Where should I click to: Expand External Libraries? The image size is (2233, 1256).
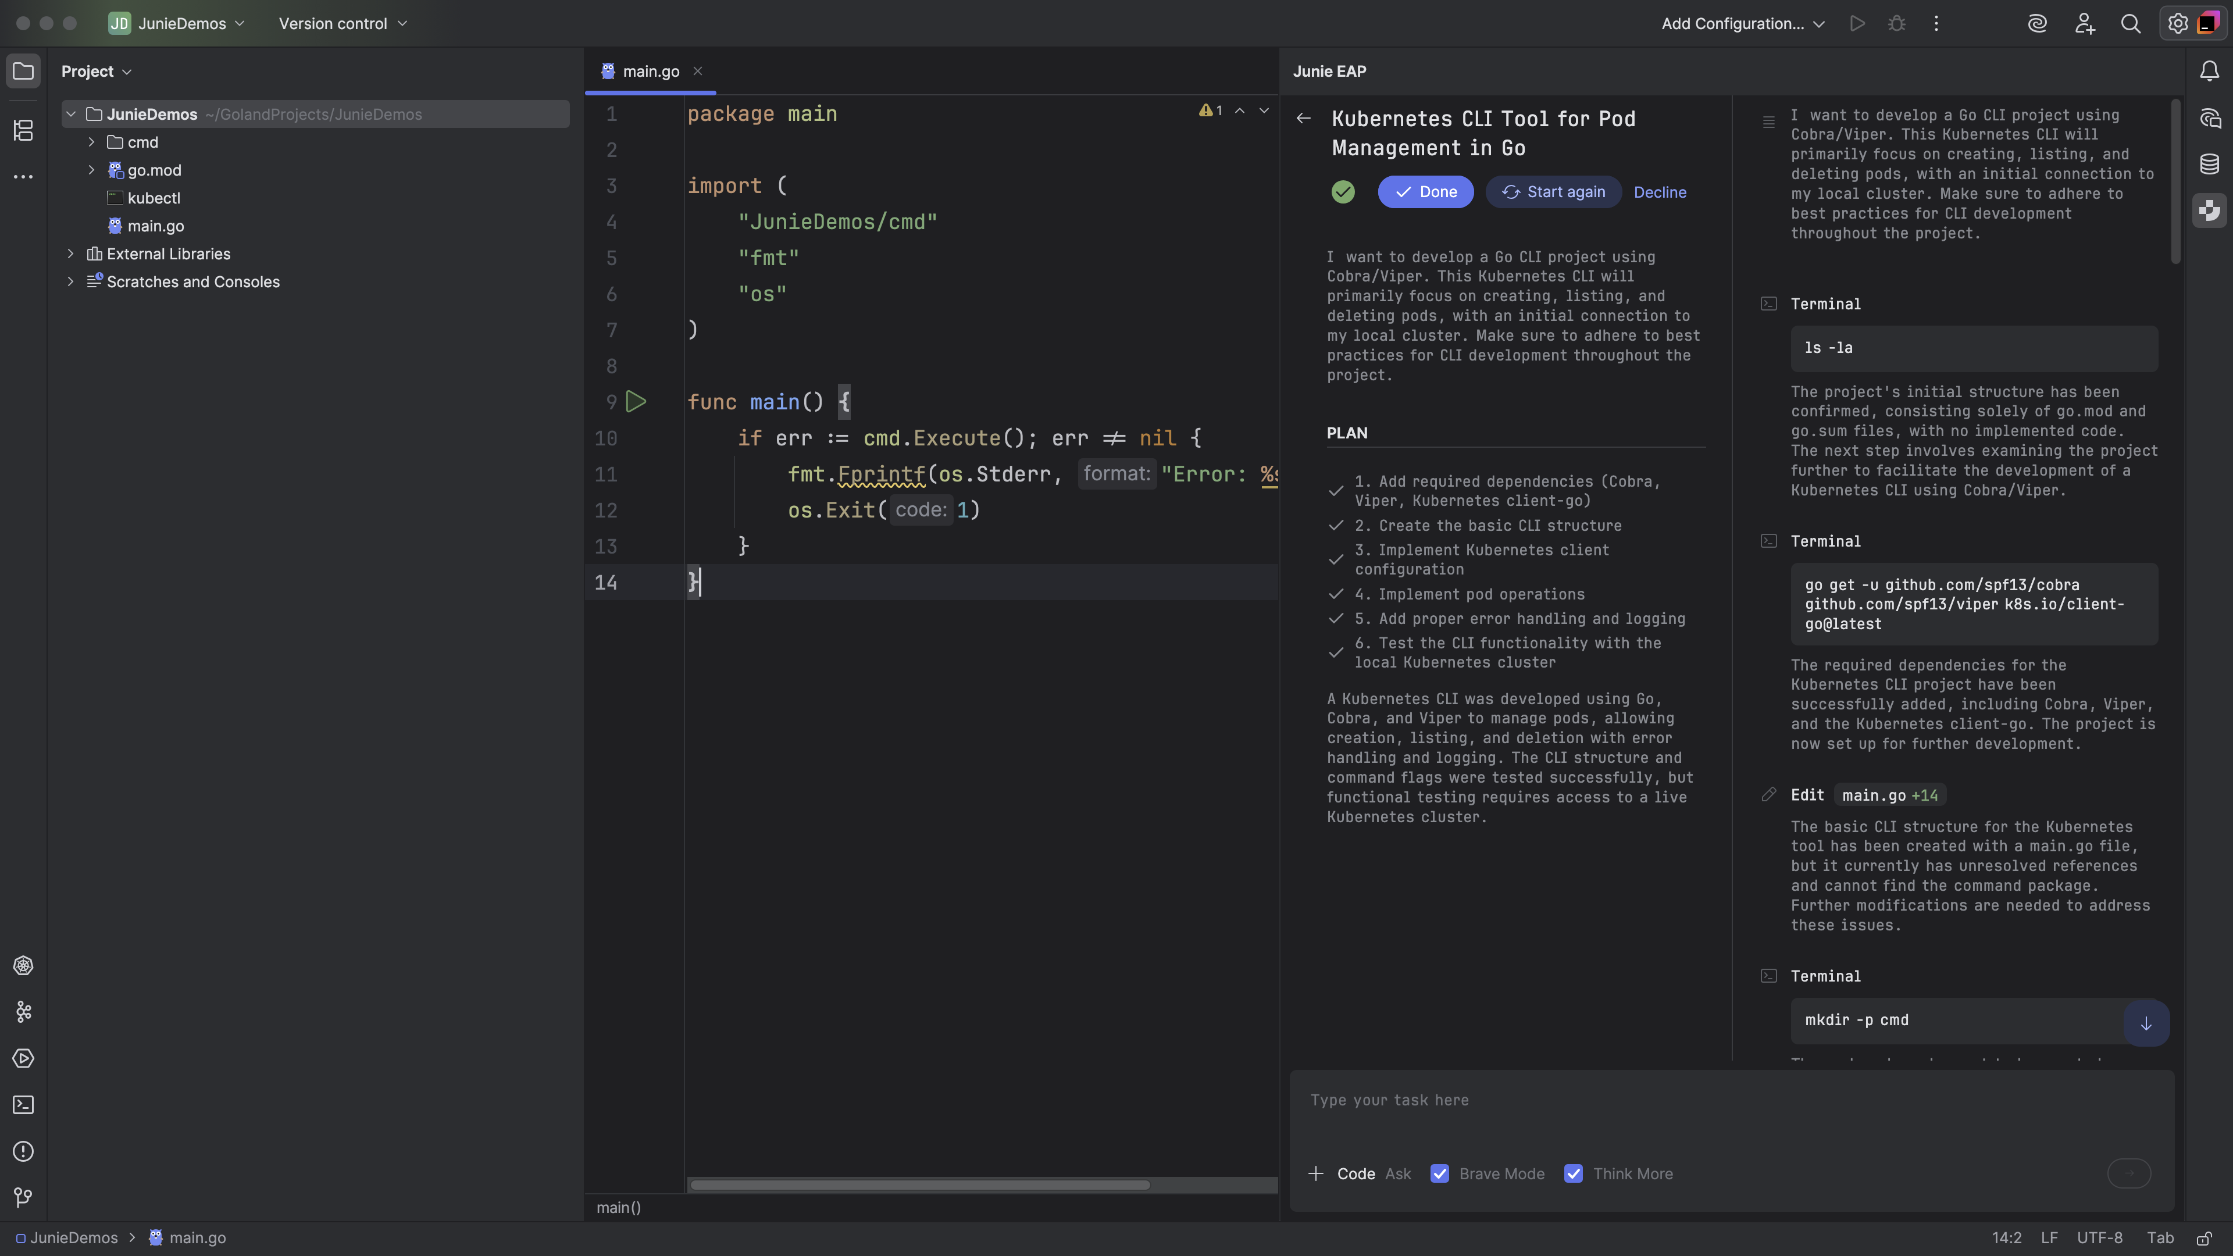click(70, 254)
